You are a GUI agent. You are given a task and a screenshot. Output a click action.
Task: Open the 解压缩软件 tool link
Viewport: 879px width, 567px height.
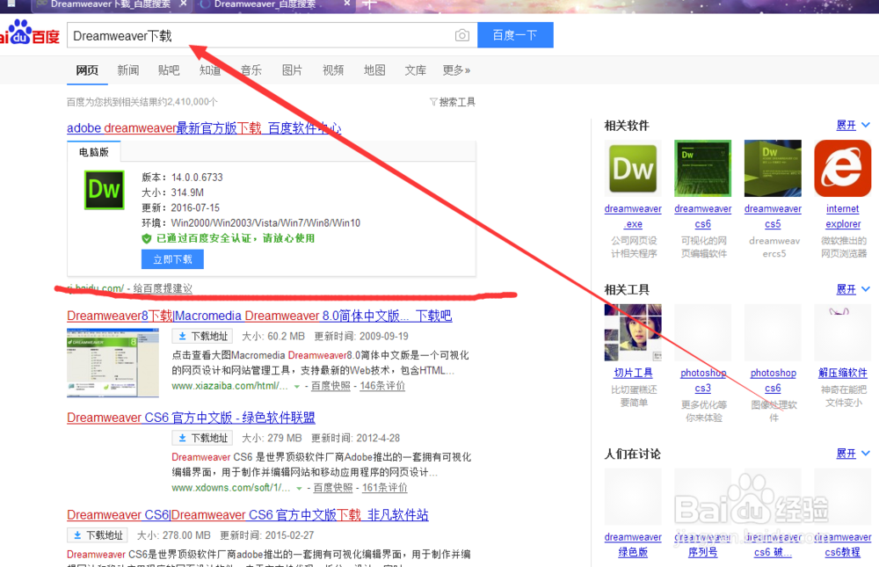(x=843, y=373)
